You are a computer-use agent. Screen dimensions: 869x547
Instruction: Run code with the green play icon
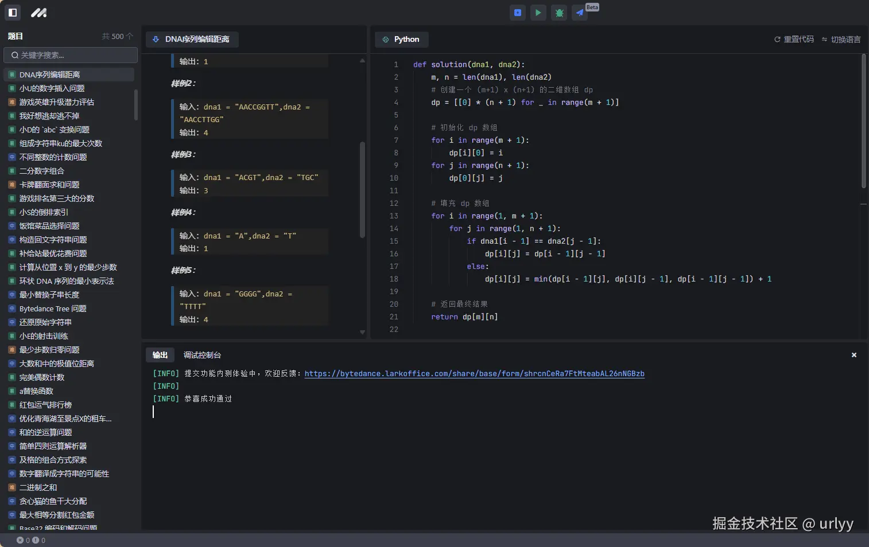(x=538, y=13)
